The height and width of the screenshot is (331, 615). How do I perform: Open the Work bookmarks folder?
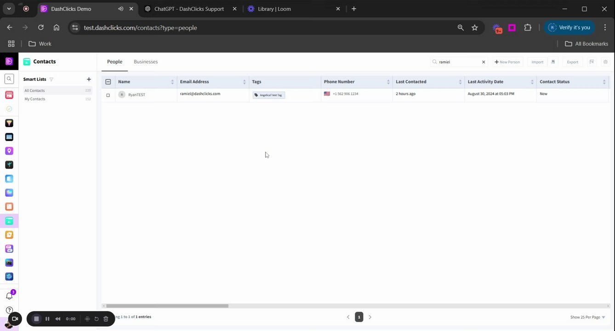point(40,44)
